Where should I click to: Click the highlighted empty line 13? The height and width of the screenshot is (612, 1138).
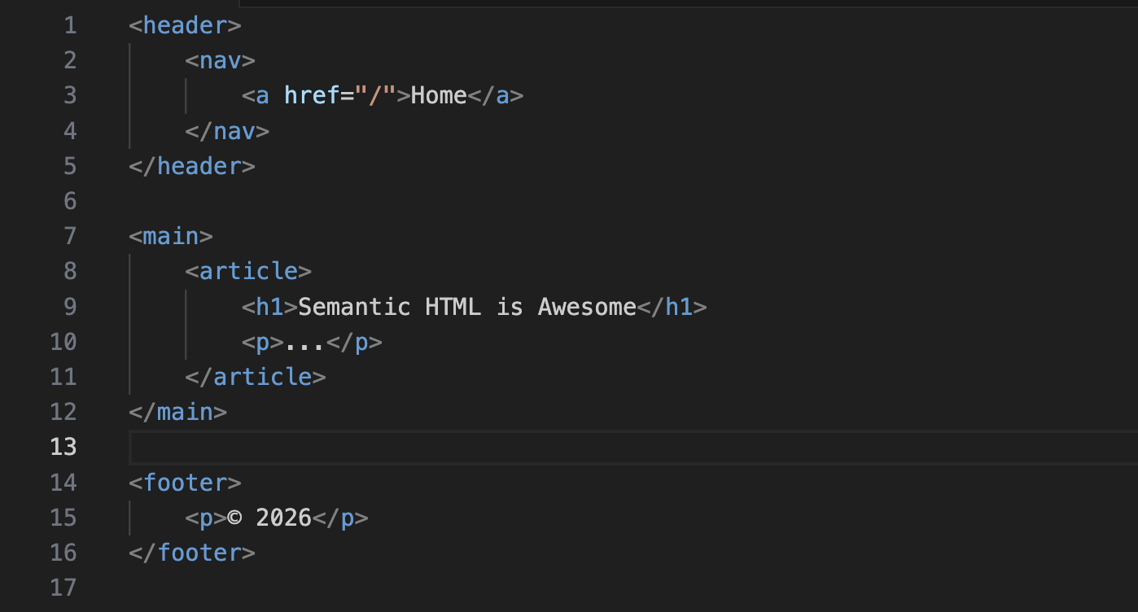coord(326,447)
